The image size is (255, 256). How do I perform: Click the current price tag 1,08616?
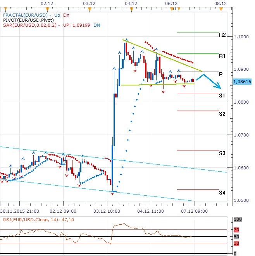click(243, 82)
